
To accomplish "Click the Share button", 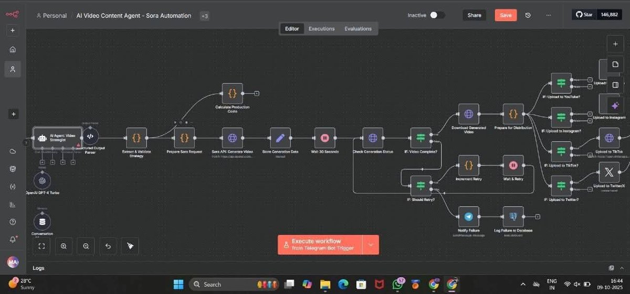I will coord(474,15).
